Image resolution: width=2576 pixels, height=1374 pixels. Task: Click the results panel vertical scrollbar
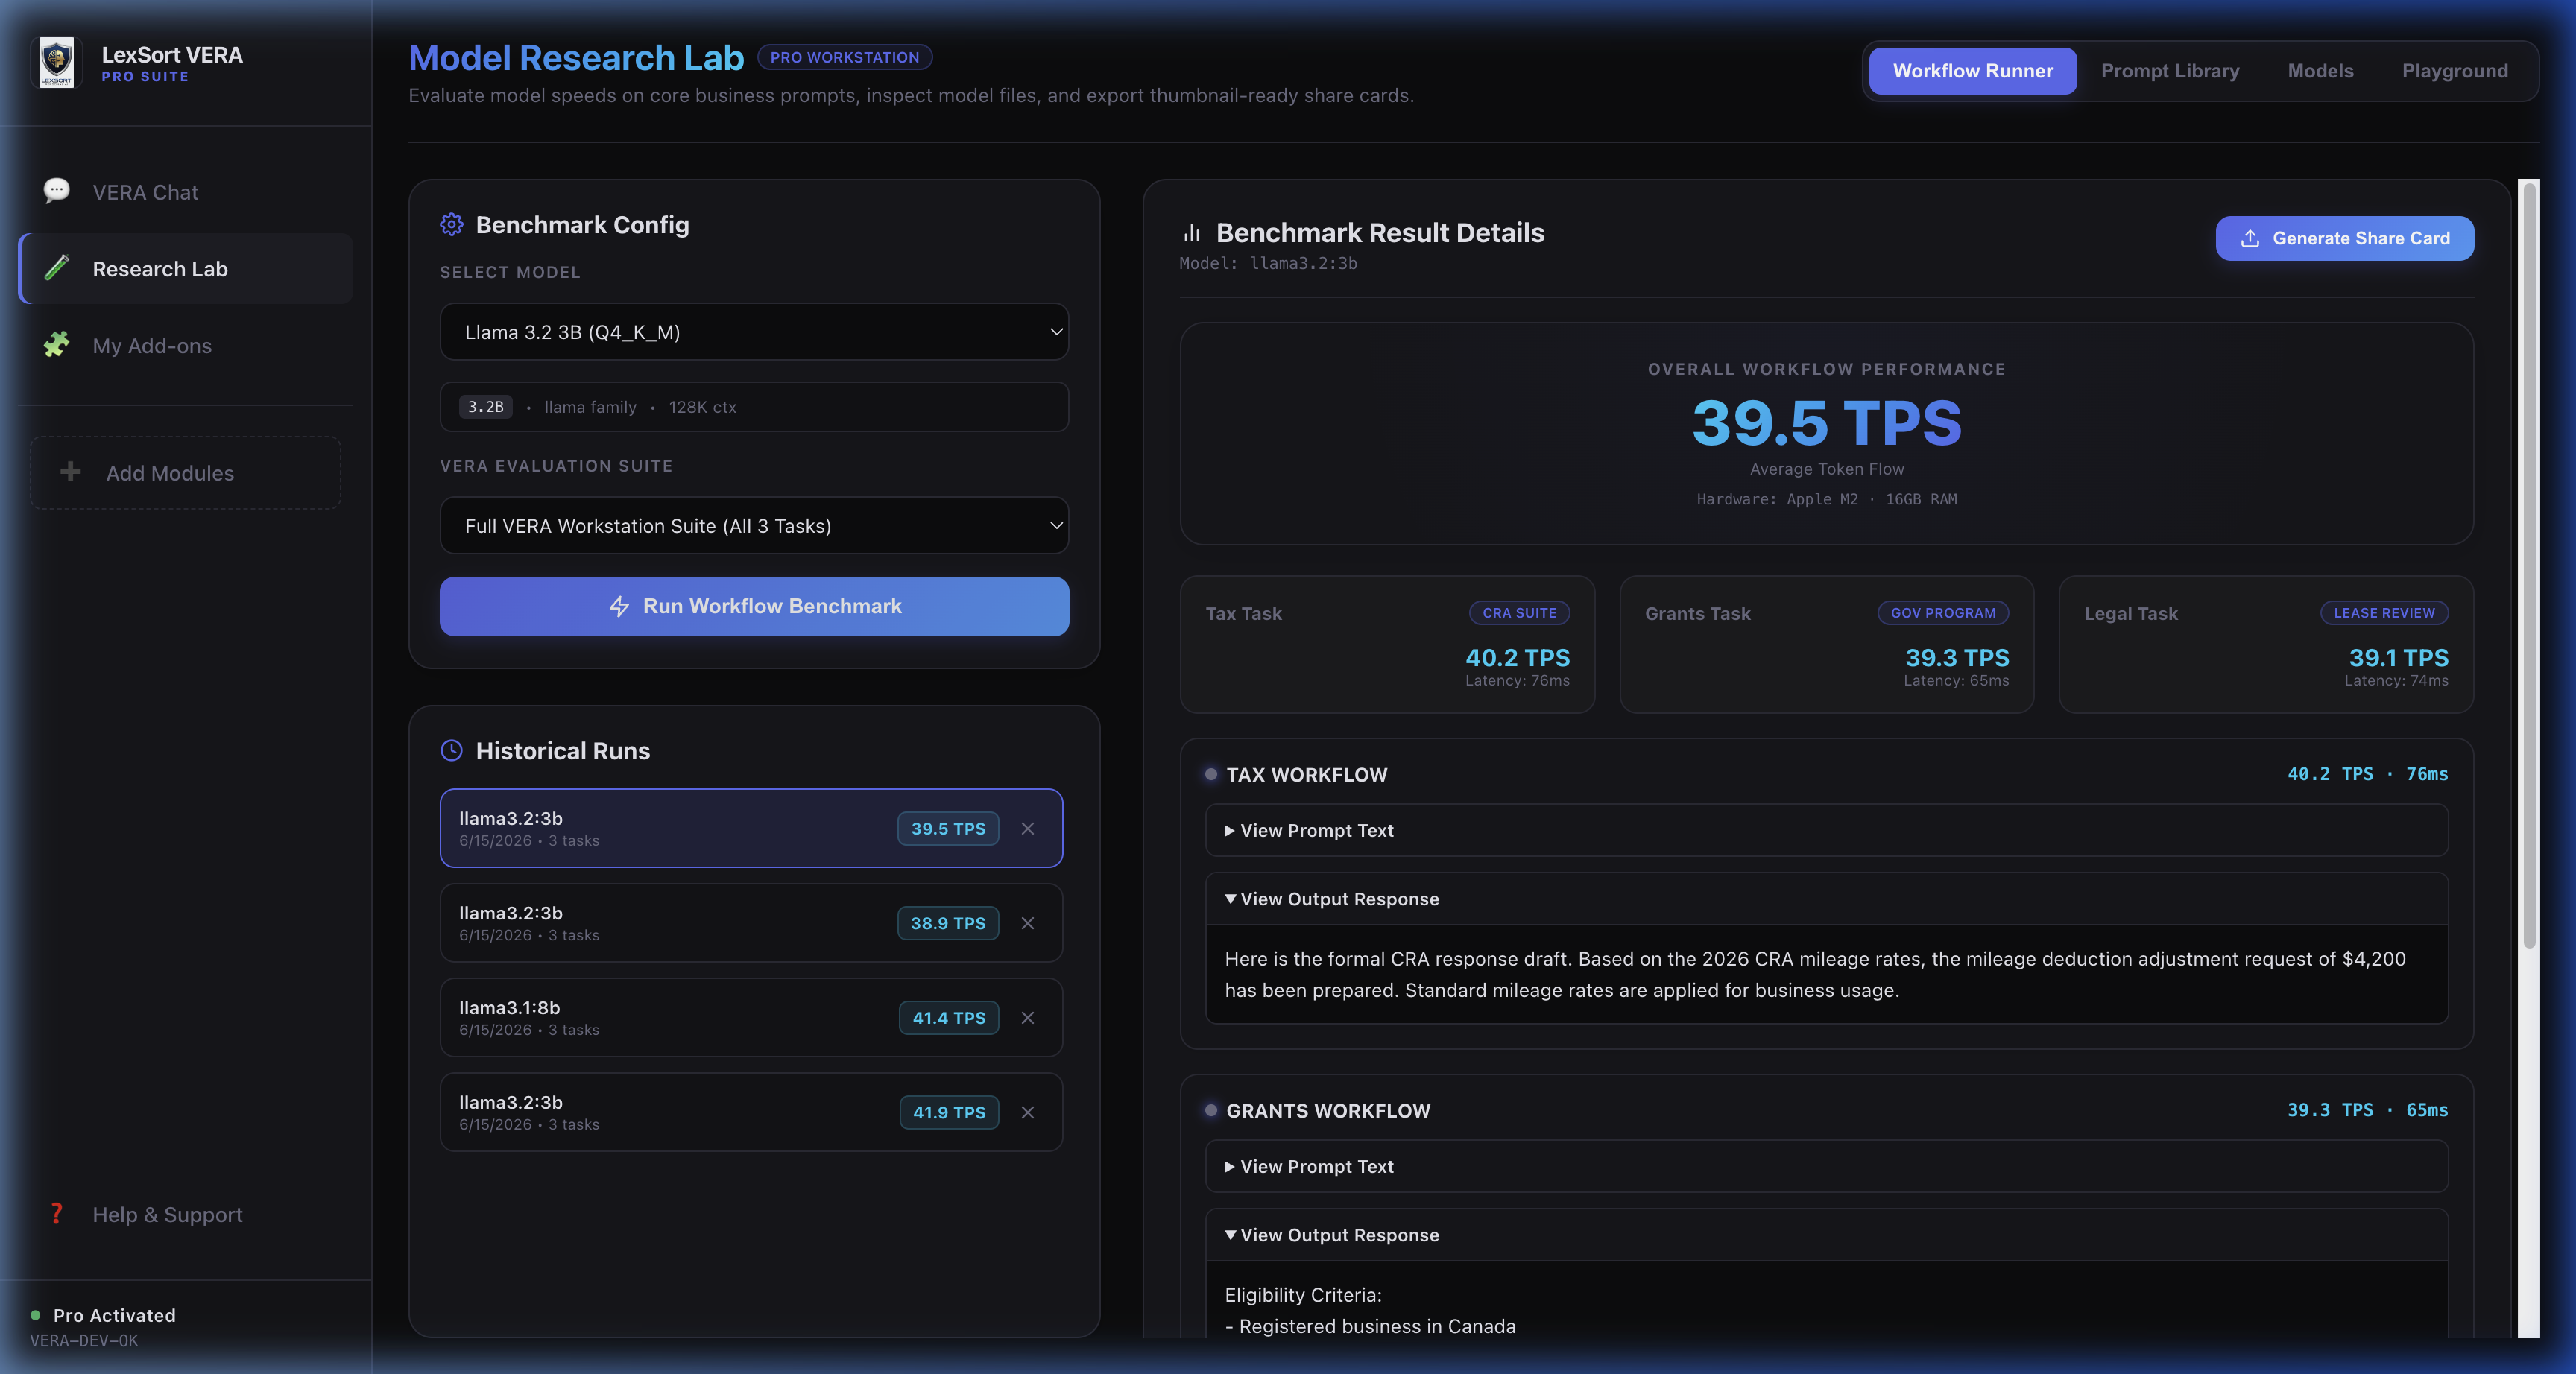(x=2528, y=565)
